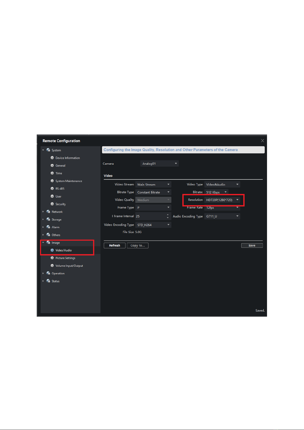The width and height of the screenshot is (304, 430).
Task: Click the gear icon beside RS-485
Action: 52,189
